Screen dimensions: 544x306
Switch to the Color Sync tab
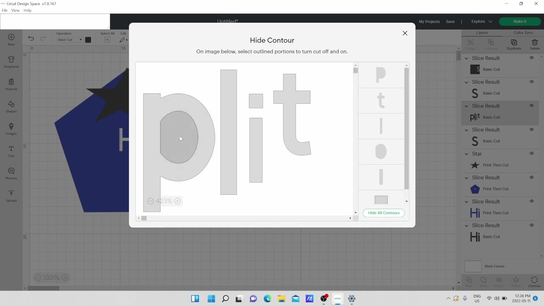pyautogui.click(x=523, y=33)
